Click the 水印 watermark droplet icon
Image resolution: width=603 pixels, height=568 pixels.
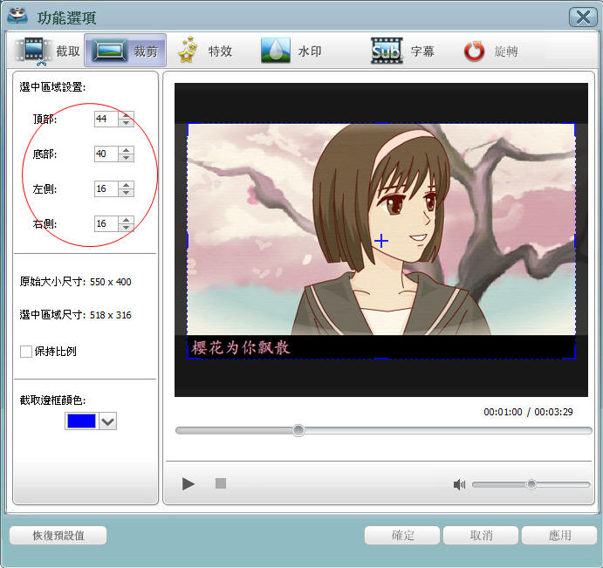(x=275, y=51)
